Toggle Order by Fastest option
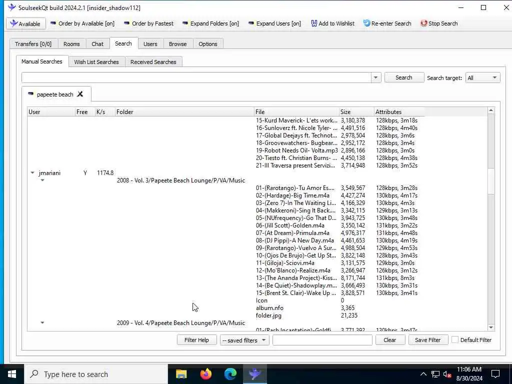Image resolution: width=512 pixels, height=384 pixels. [x=148, y=23]
